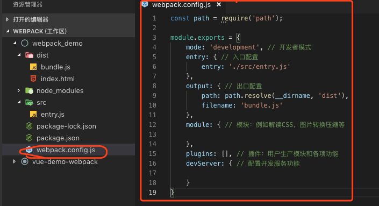Screen dimensions: 379x206
Task: Click the package-lock.json Node icon
Action: tap(29, 126)
